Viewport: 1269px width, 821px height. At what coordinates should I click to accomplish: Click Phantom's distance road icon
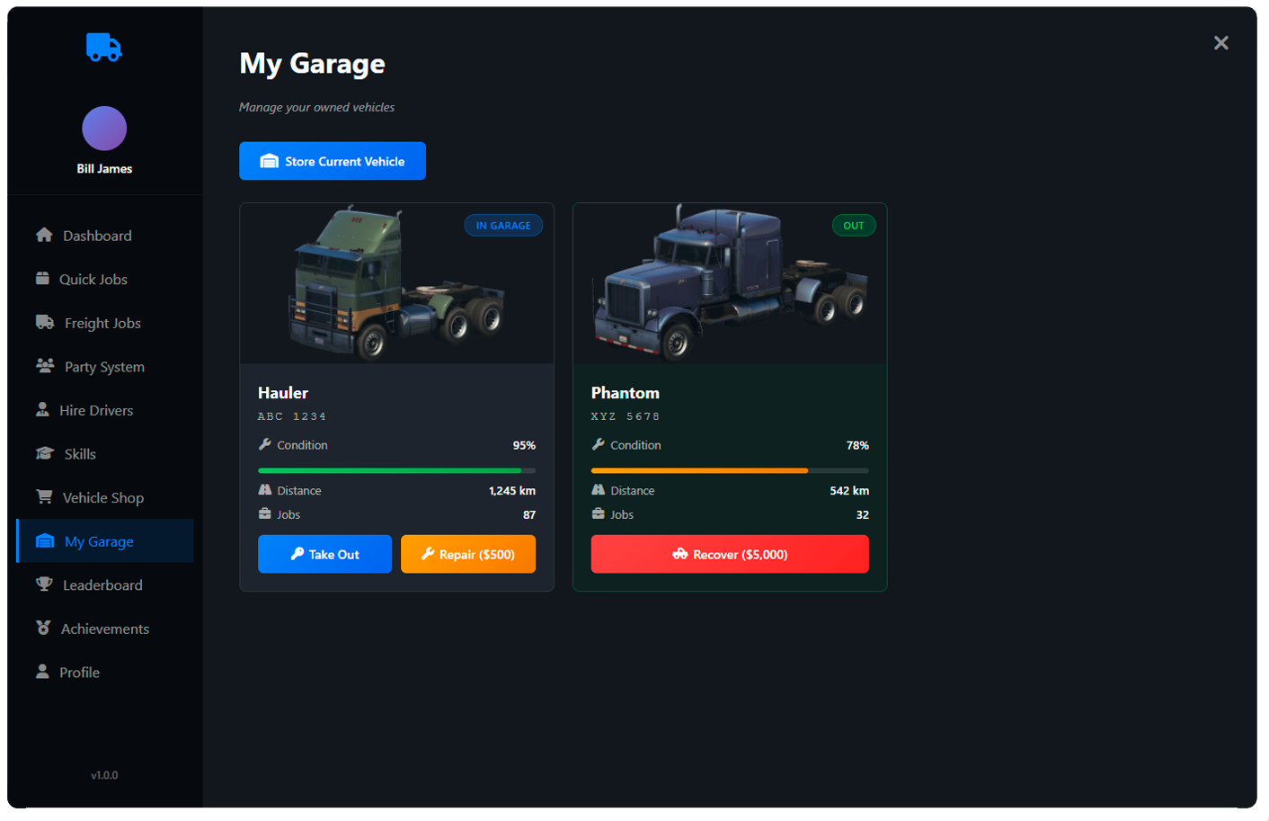pyautogui.click(x=598, y=490)
